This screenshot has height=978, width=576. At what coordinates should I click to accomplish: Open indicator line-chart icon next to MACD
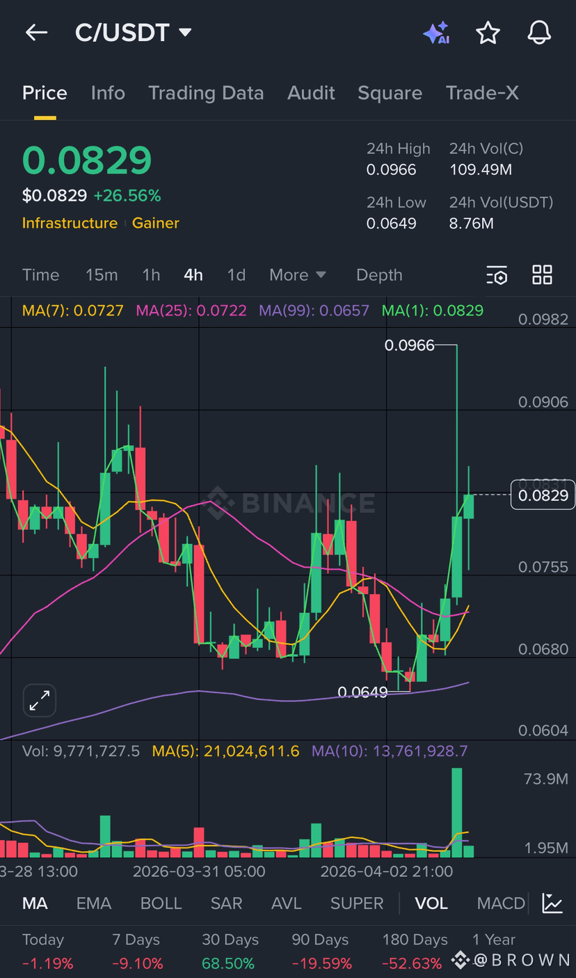tap(553, 903)
